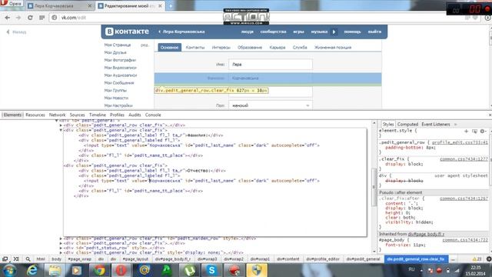Launch Internet Explorer from taskbar

point(32,270)
